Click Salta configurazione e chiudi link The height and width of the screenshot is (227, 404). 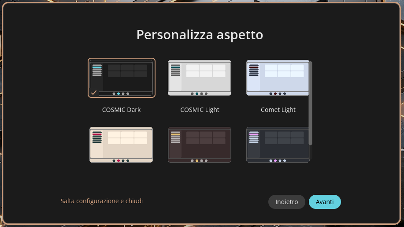[101, 201]
